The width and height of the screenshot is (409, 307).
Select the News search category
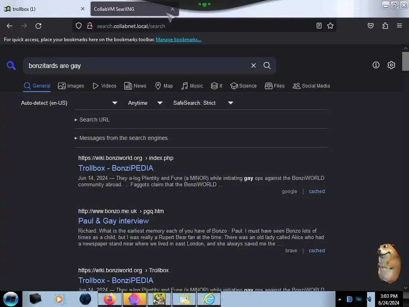[135, 86]
